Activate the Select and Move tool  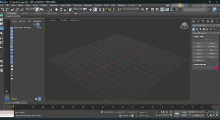pos(56,9)
